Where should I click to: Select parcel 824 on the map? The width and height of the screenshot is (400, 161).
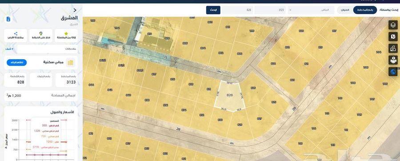(x=273, y=64)
